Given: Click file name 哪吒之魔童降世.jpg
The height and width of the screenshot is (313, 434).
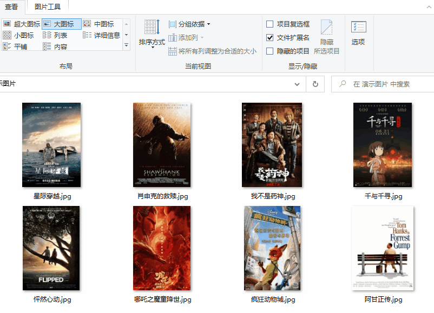Looking at the screenshot, I should pyautogui.click(x=163, y=299).
